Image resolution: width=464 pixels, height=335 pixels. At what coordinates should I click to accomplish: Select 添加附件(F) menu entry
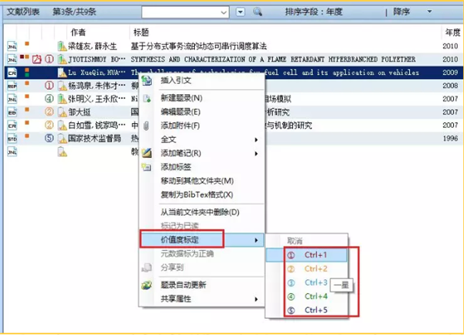click(x=180, y=125)
